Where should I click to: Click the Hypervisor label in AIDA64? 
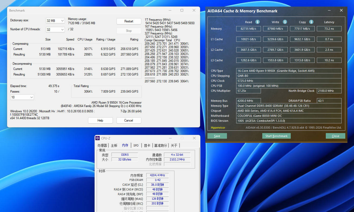[x=218, y=128]
